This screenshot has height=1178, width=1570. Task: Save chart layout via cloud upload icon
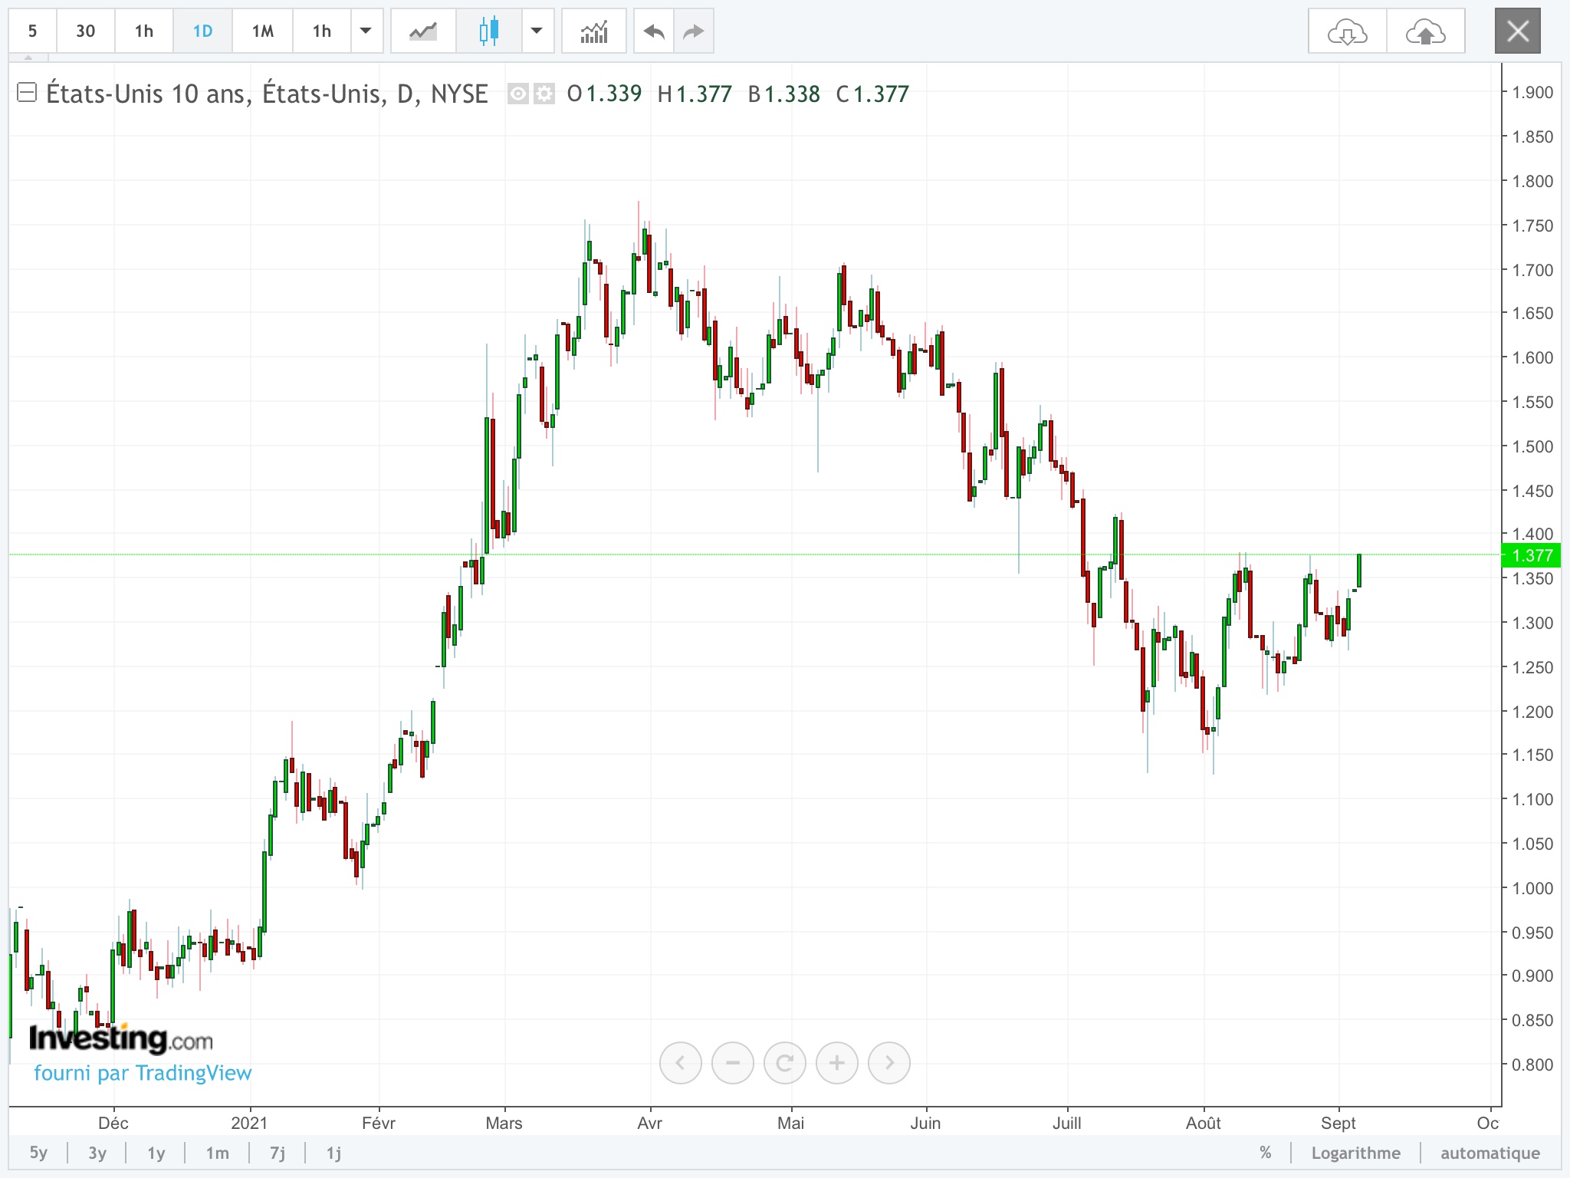(x=1425, y=32)
